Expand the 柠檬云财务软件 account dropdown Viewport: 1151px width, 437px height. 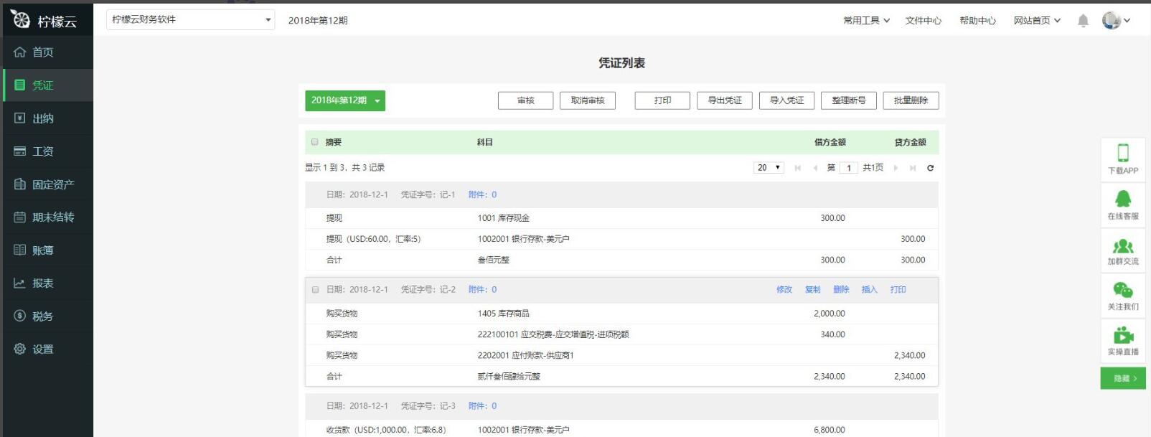pos(191,19)
